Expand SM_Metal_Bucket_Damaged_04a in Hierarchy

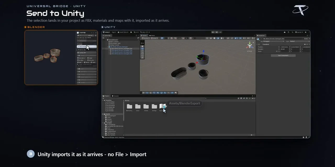pos(109,49)
